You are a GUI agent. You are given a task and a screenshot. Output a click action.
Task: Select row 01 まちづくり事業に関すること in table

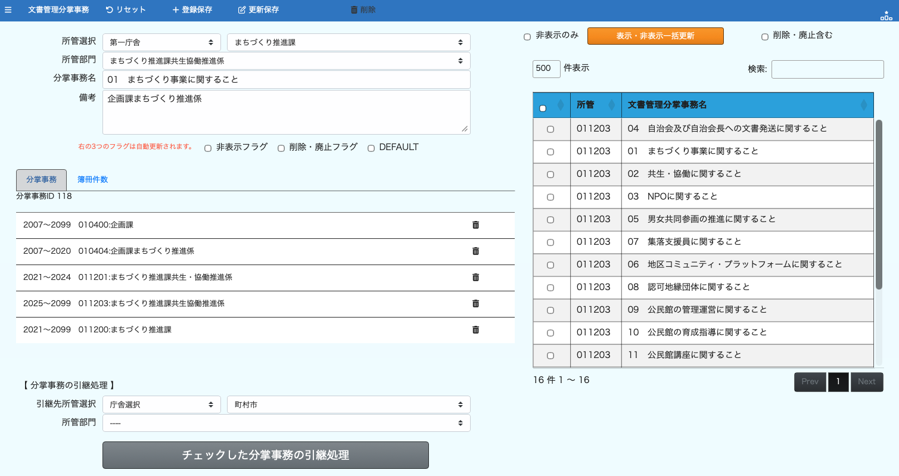(703, 151)
